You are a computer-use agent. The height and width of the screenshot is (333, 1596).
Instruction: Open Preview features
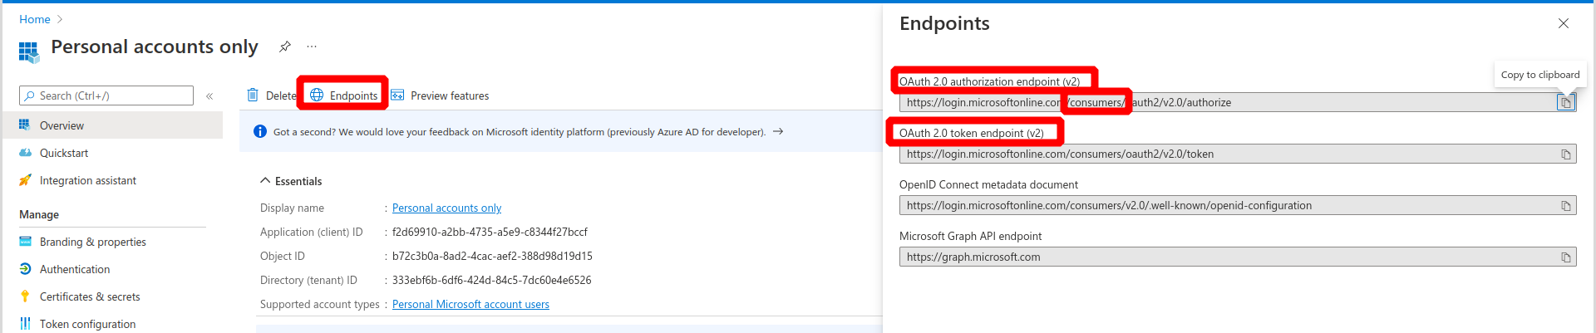tap(440, 95)
